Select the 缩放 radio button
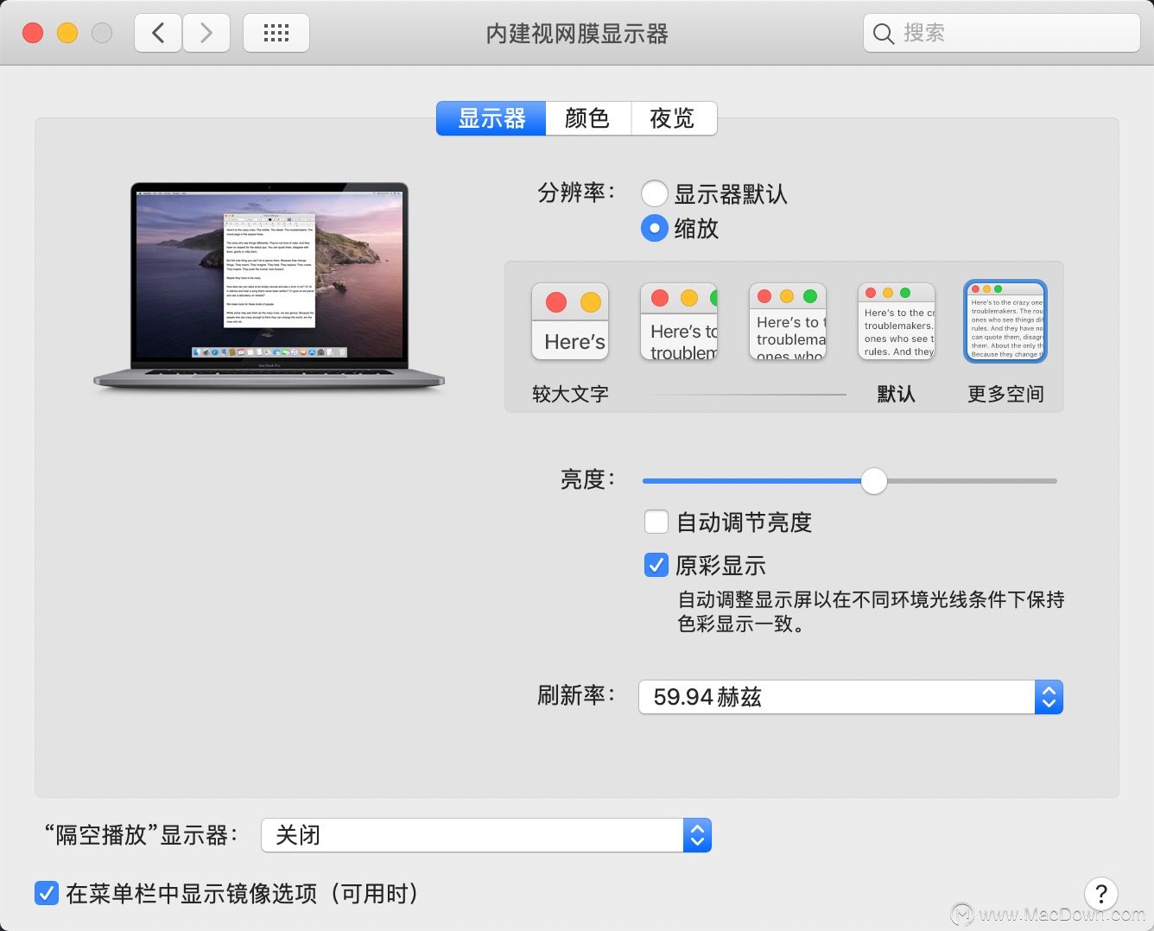This screenshot has width=1154, height=931. (655, 229)
